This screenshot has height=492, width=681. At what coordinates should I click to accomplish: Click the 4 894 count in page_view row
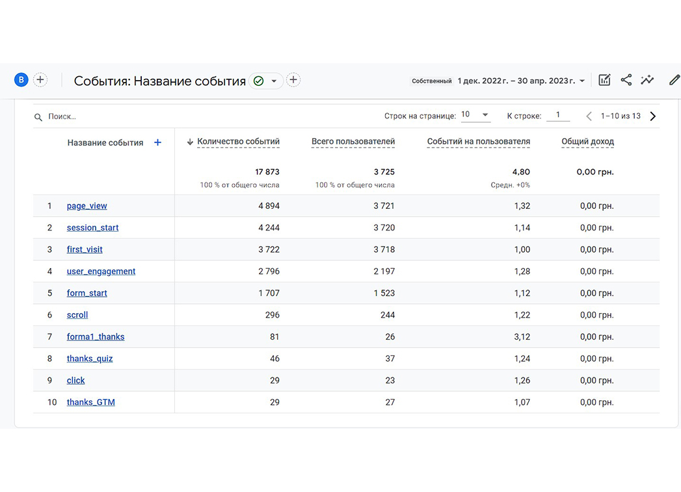(x=269, y=206)
